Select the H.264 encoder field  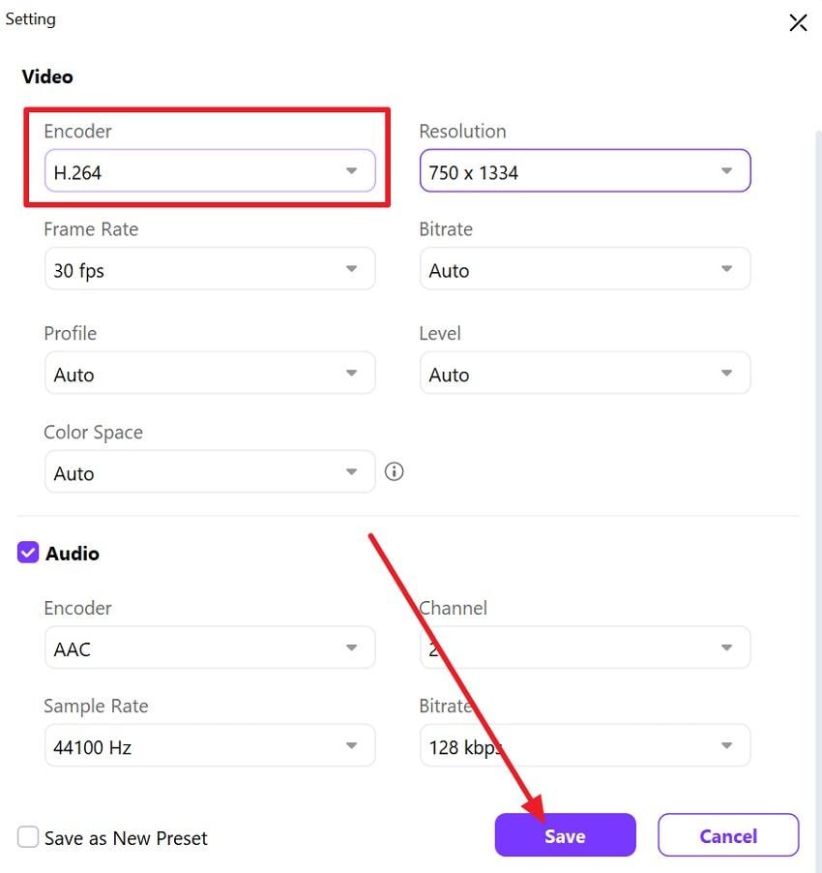(x=193, y=169)
